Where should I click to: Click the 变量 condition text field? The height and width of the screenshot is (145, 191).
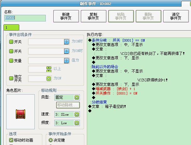click(46, 61)
